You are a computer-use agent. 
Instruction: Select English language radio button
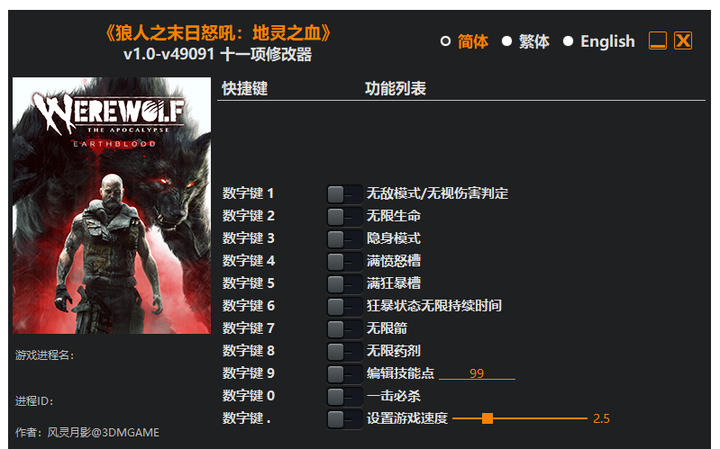(568, 41)
